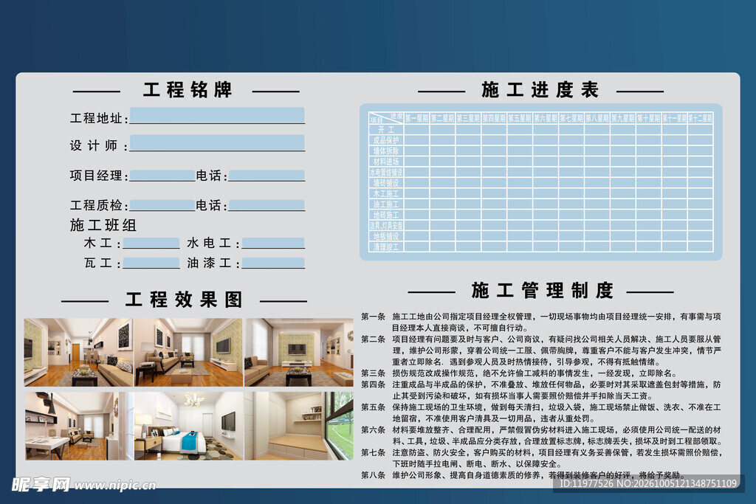756x504 pixels.
Task: Click the 第一条 rule label
Action: point(374,317)
